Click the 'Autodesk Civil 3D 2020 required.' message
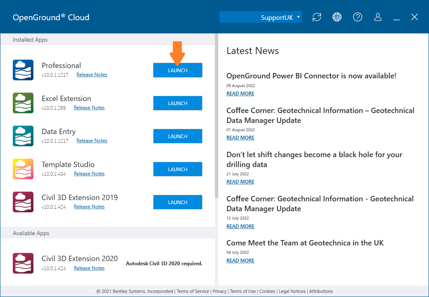This screenshot has width=429, height=297. 164,264
